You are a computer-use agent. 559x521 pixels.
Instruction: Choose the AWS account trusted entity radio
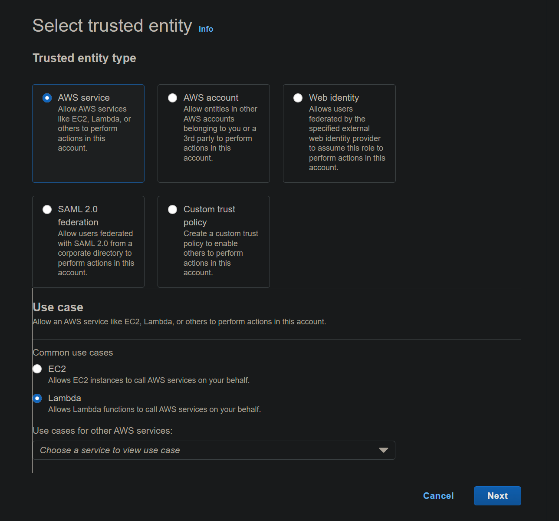(x=172, y=98)
